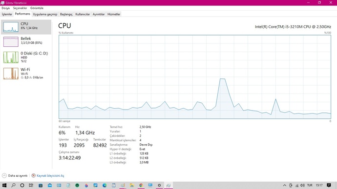This screenshot has height=189, width=337.
Task: Open the green circular app on taskbar
Action: click(77, 186)
